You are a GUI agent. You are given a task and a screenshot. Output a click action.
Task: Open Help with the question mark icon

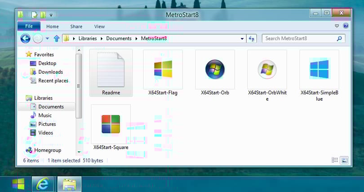346,26
